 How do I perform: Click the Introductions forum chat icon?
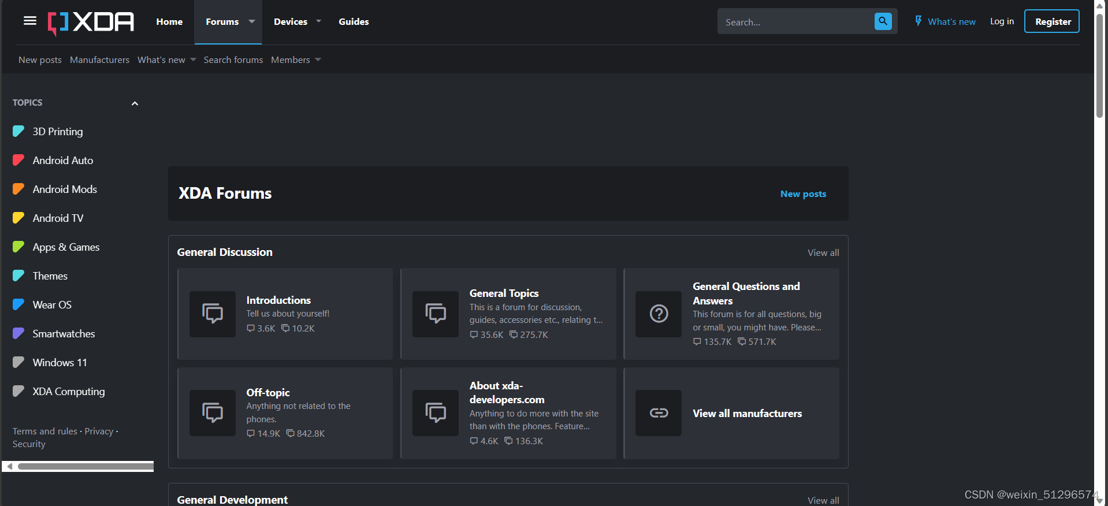213,314
